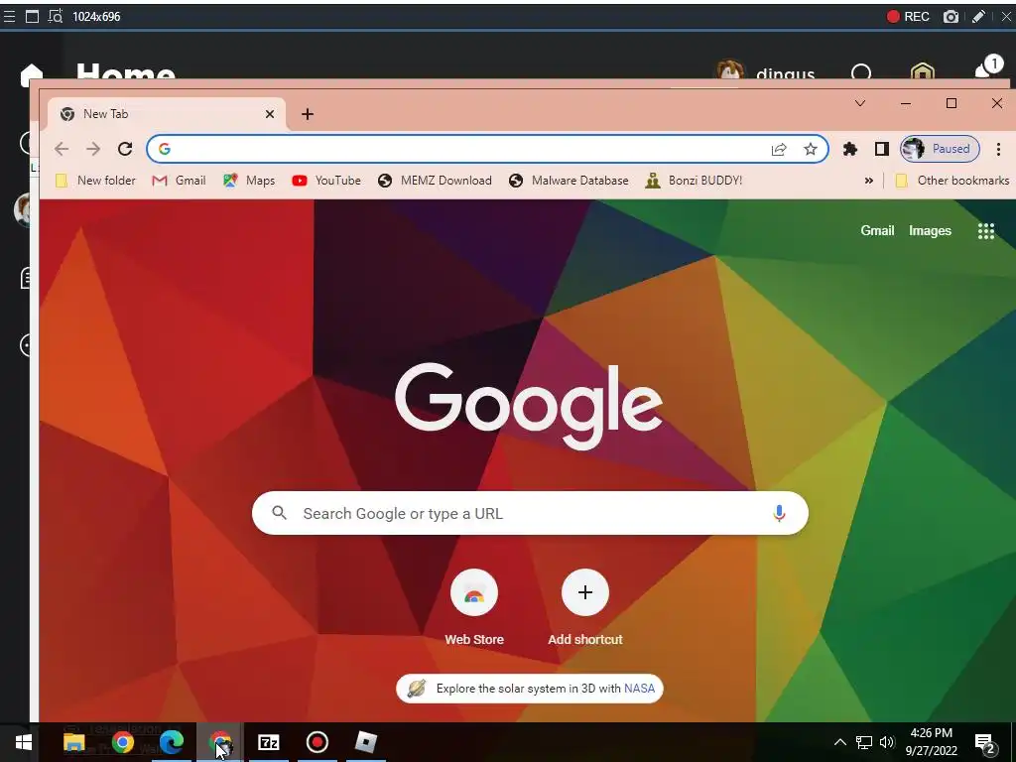Close the New Tab tab

270,114
